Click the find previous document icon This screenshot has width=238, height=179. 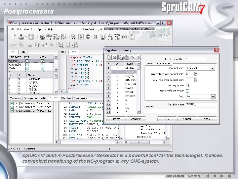tap(75, 45)
